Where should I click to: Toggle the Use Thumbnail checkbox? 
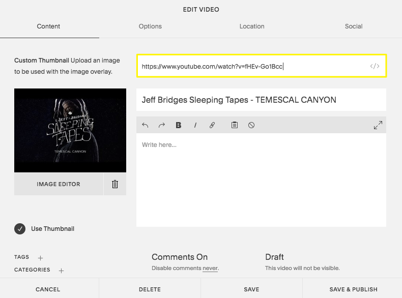pos(20,229)
